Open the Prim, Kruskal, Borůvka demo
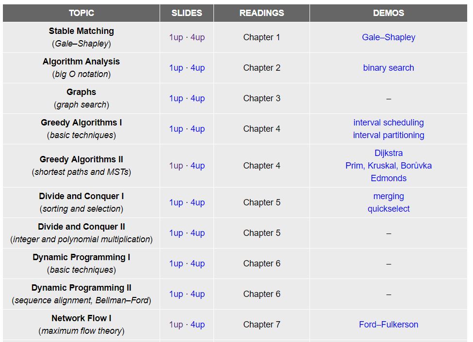This screenshot has width=473, height=342. pos(388,166)
